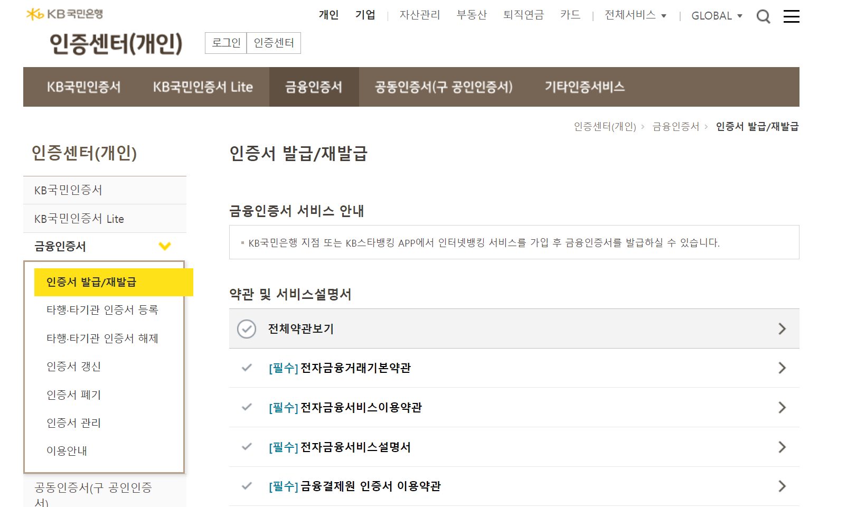
Task: Open 부동산 top link
Action: 472,15
